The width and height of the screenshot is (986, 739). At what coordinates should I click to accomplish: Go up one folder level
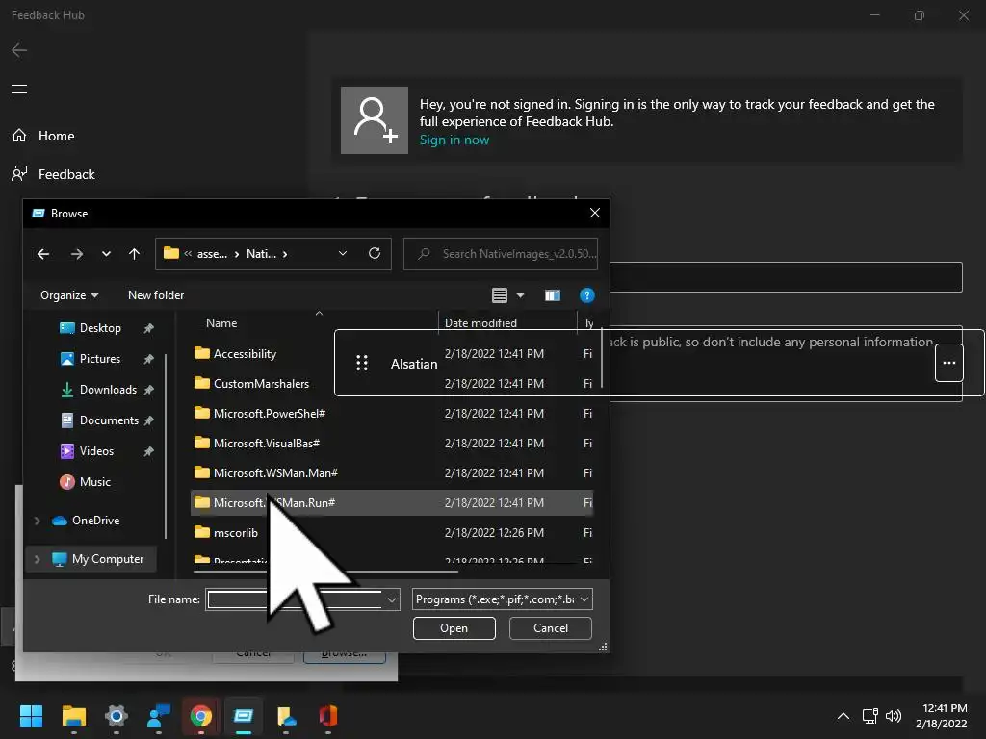pos(134,254)
